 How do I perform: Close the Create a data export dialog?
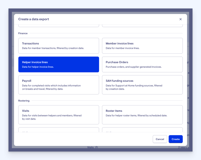coord(181,19)
